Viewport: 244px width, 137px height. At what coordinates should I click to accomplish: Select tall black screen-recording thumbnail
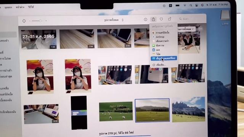coord(79,113)
